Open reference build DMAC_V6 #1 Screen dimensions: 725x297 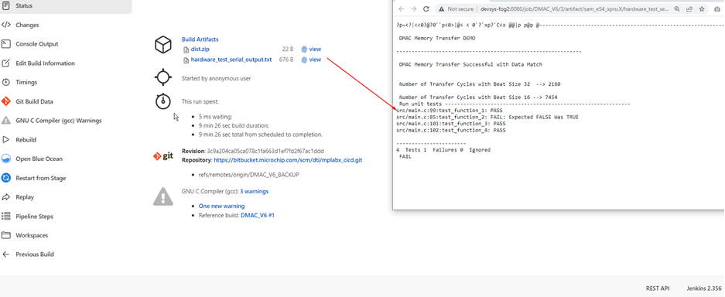258,215
